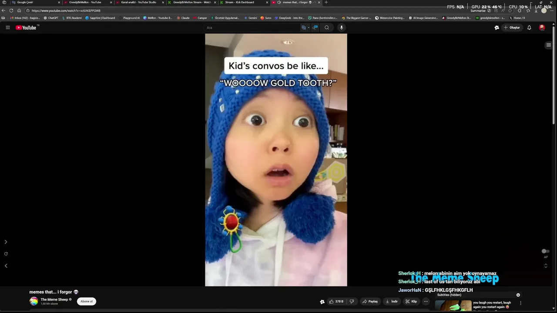Click the left sidebar refresh icon
The image size is (557, 313).
6,254
